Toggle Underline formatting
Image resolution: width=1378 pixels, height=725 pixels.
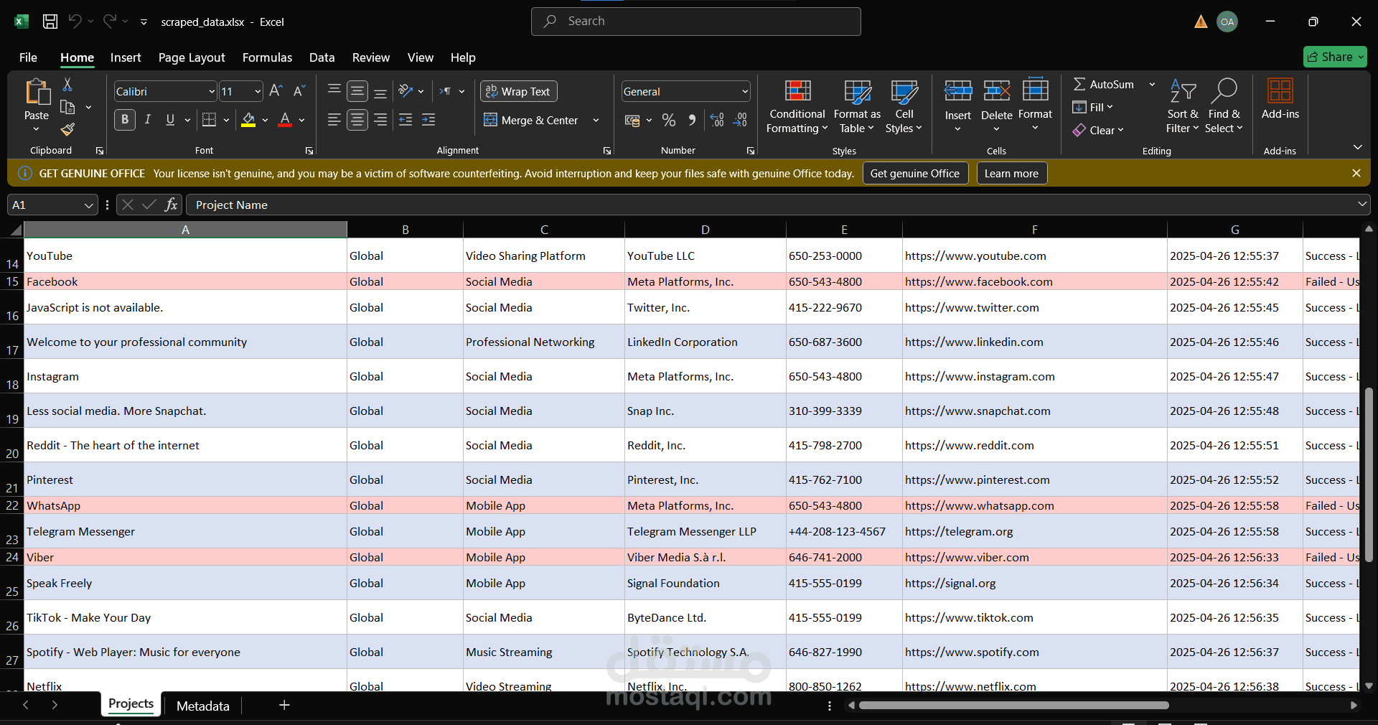pos(170,120)
